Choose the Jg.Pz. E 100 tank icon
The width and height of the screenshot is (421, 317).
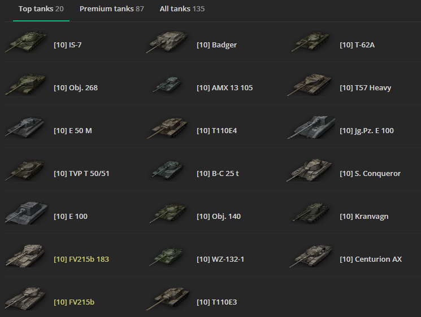311,127
